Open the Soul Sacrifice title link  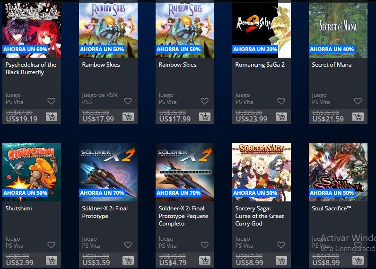(332, 208)
